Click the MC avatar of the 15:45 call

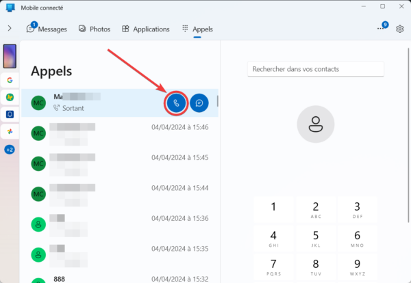[x=38, y=164]
